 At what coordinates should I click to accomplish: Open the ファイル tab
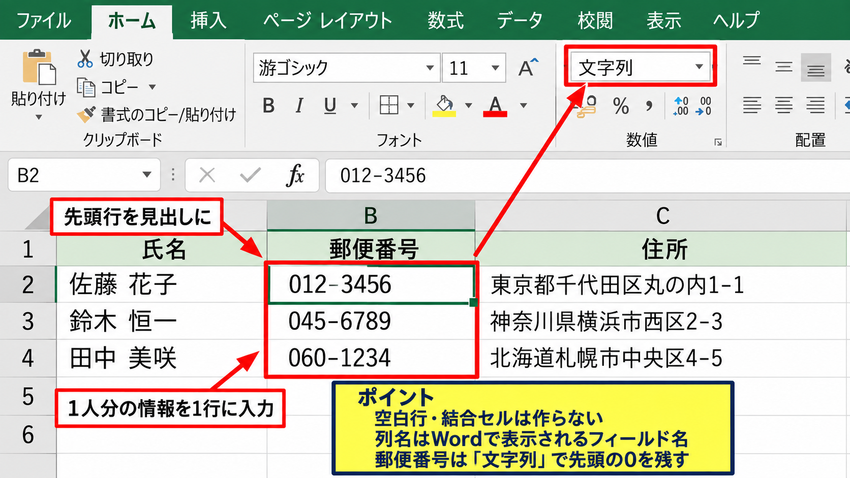click(44, 21)
